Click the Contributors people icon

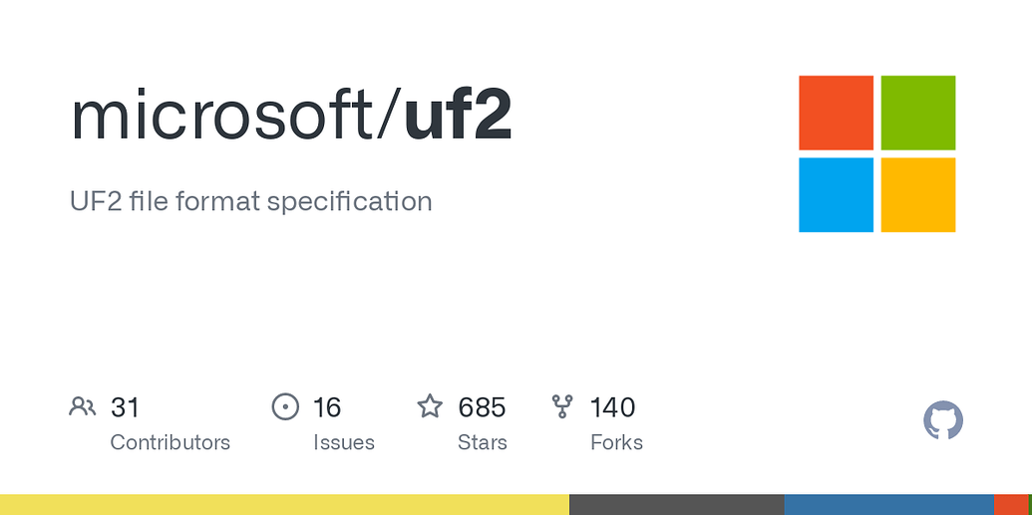click(82, 406)
